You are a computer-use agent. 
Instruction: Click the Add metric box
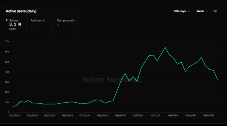click(x=39, y=24)
